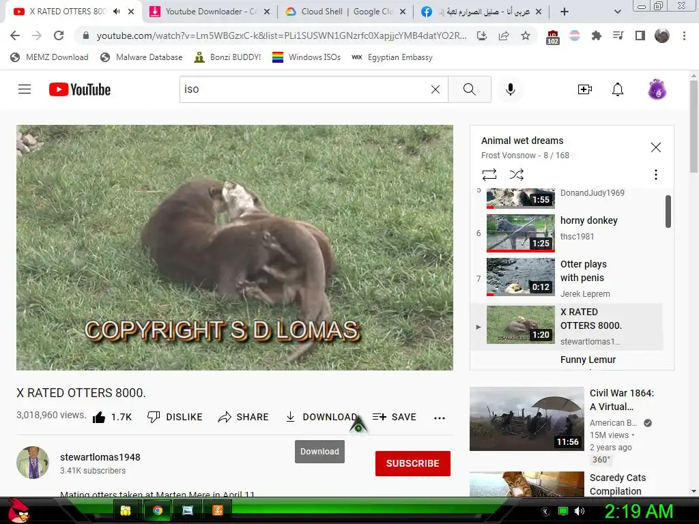Click the video player to pause
The image size is (699, 524).
(x=235, y=247)
